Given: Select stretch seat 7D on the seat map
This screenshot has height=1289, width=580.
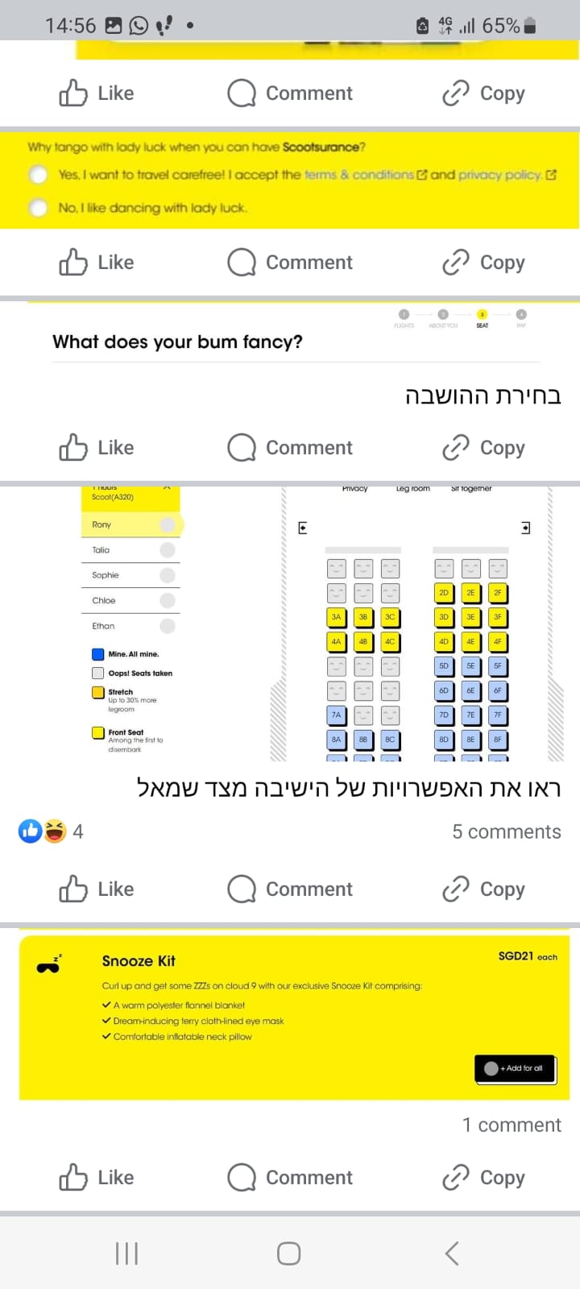Looking at the screenshot, I should coord(444,715).
